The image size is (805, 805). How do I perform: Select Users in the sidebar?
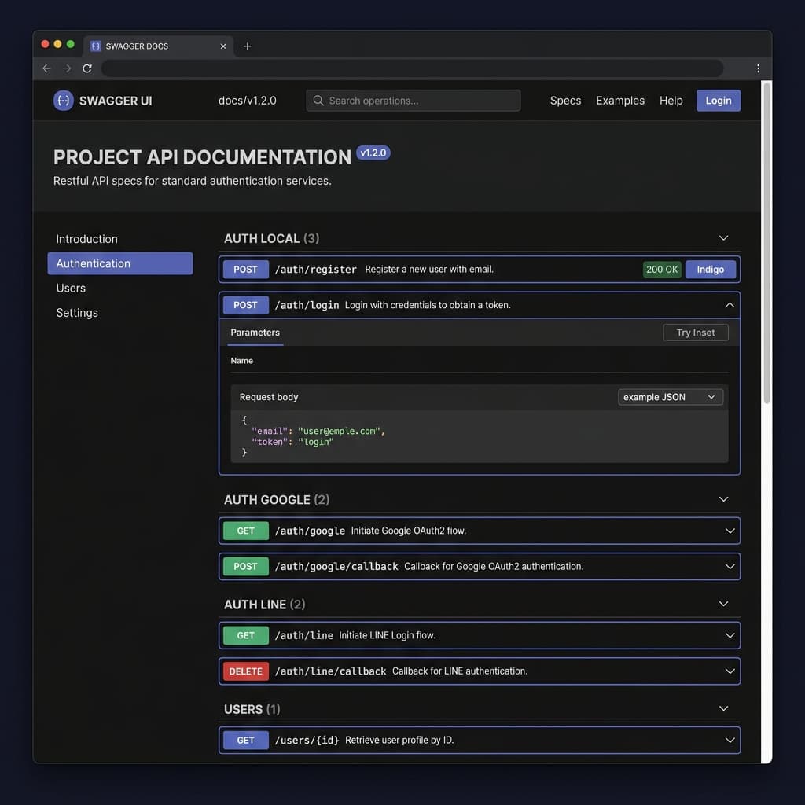click(x=71, y=288)
